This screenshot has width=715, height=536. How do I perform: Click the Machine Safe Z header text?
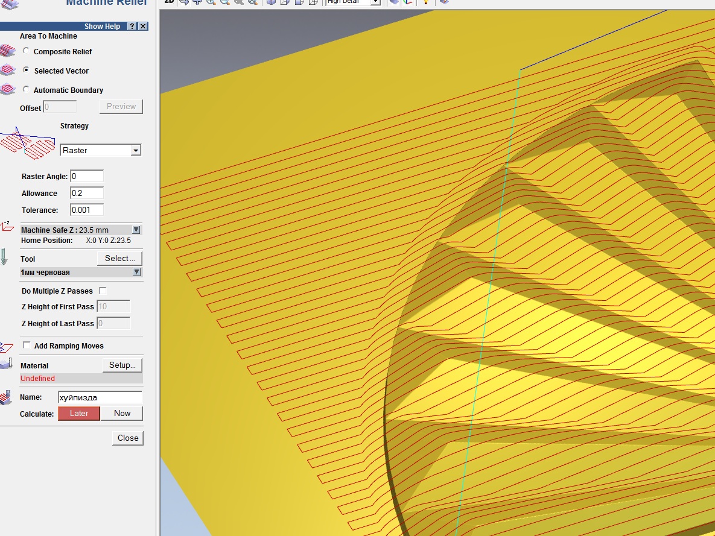pyautogui.click(x=65, y=230)
